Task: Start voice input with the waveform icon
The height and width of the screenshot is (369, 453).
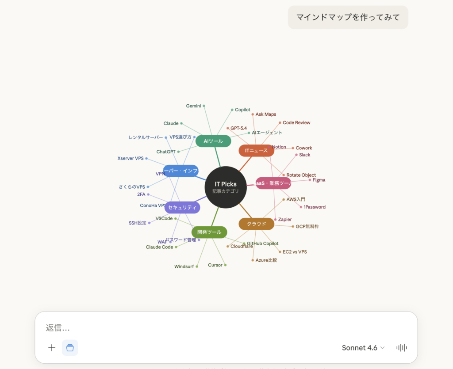Action: tap(402, 348)
